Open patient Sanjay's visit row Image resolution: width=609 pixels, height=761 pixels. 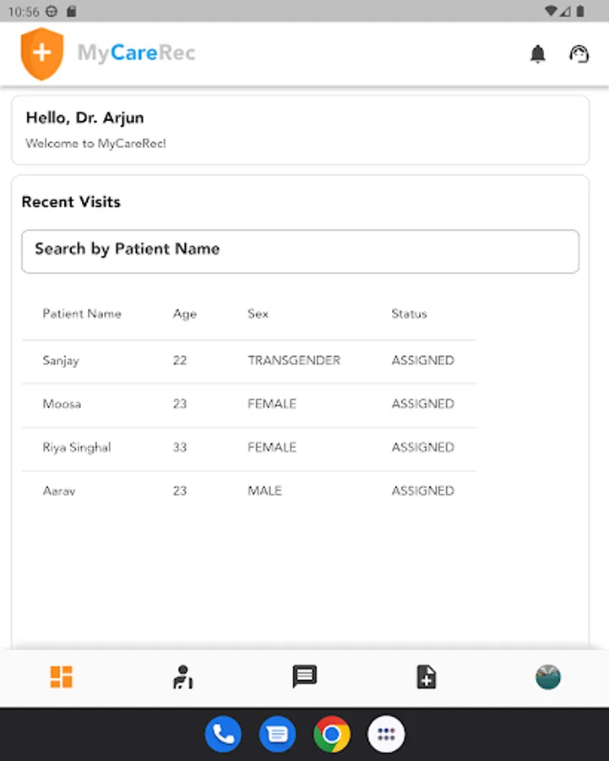coord(248,360)
